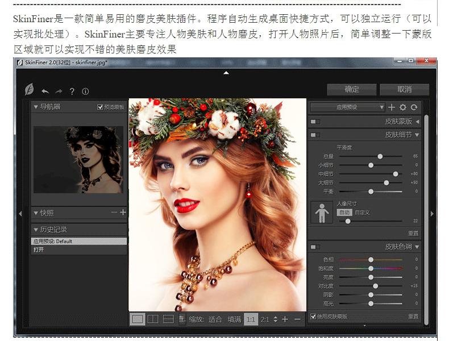This screenshot has height=341, width=449.
Task: Click the view options icon beside 缩放
Action: pos(182,319)
